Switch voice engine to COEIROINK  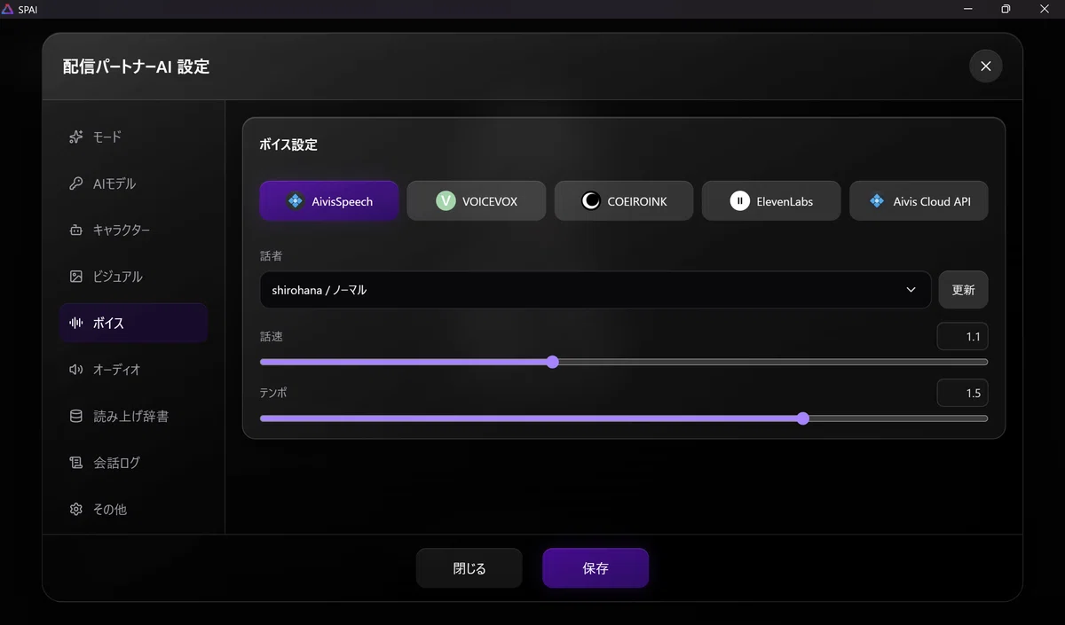tap(624, 201)
